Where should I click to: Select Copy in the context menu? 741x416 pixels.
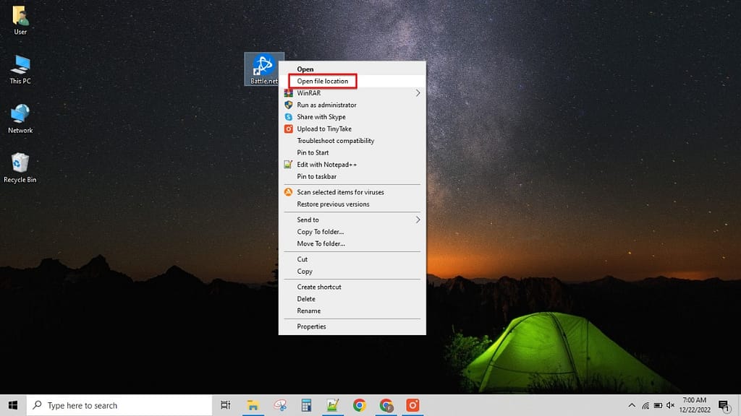(352, 272)
